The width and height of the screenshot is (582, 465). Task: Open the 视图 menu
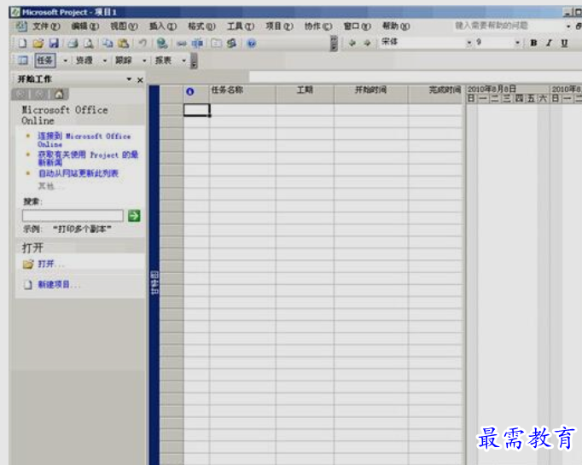pos(124,26)
